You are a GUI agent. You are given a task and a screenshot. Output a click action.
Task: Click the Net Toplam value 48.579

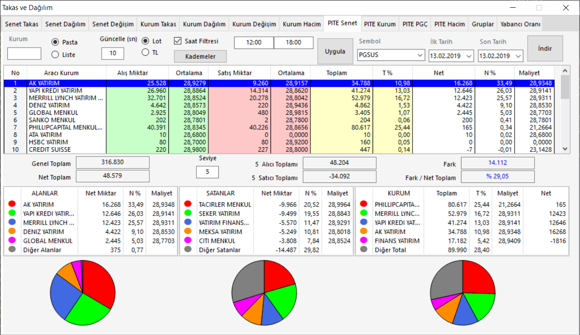pyautogui.click(x=113, y=176)
